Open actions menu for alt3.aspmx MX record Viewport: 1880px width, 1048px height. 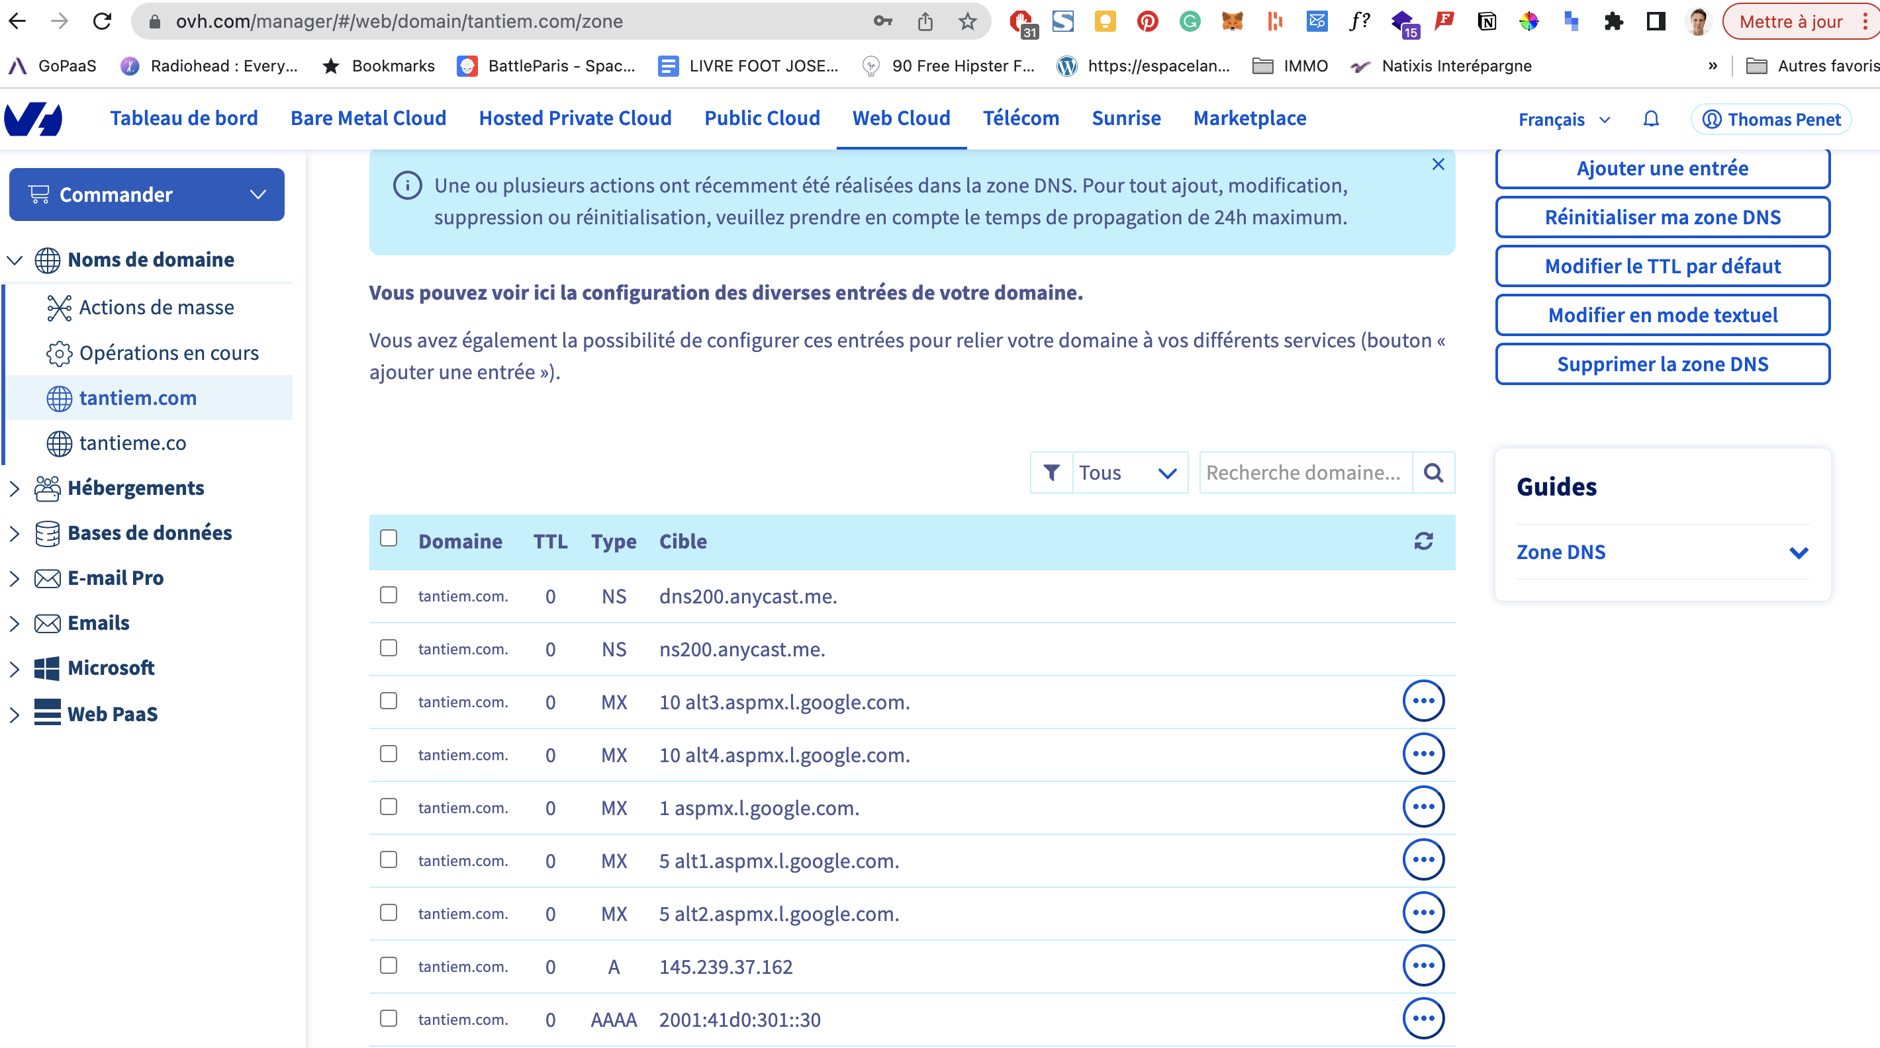pyautogui.click(x=1423, y=701)
